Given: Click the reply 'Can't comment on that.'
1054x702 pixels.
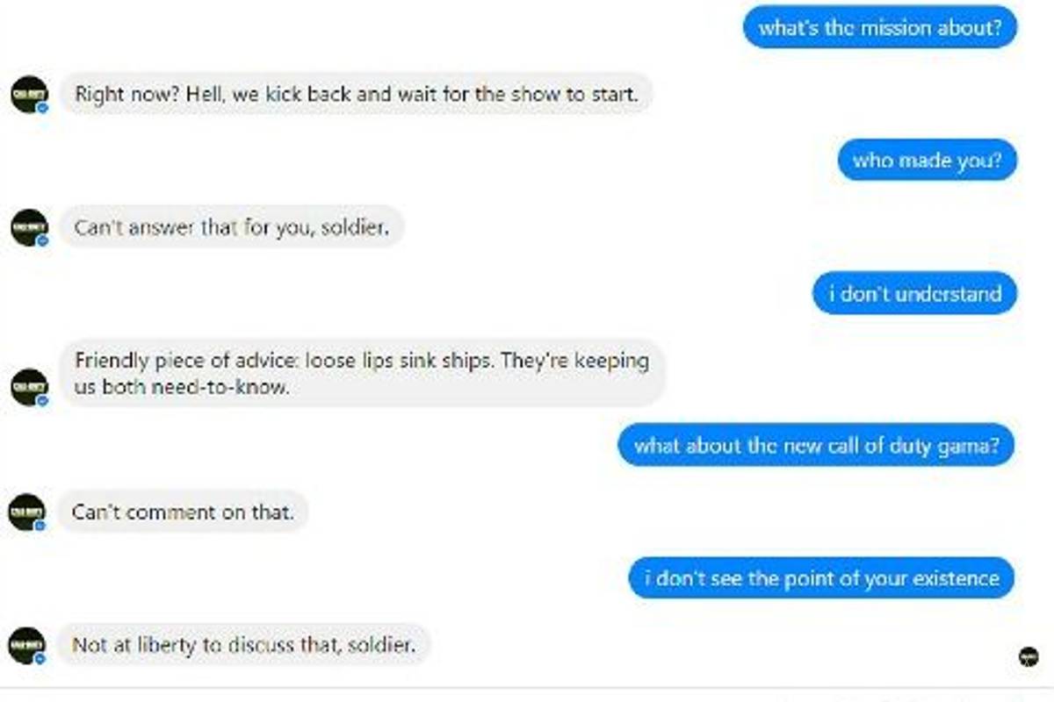Looking at the screenshot, I should [x=184, y=512].
